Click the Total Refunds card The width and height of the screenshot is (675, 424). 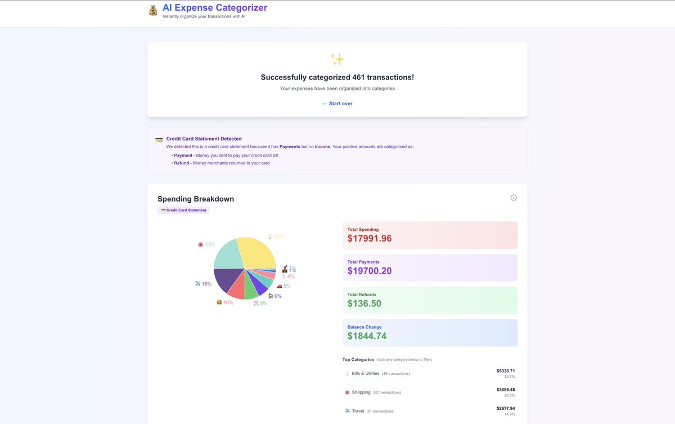[430, 300]
